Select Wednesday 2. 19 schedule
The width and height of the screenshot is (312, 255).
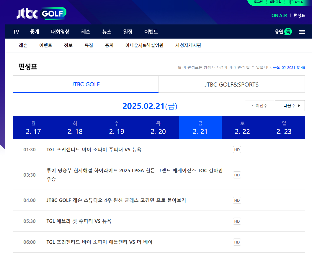[x=117, y=127]
